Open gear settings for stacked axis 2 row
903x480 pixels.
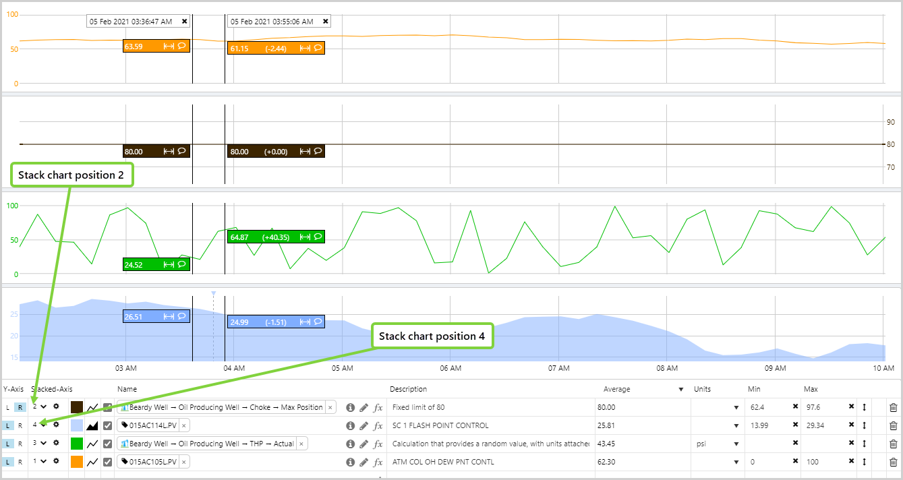point(56,407)
